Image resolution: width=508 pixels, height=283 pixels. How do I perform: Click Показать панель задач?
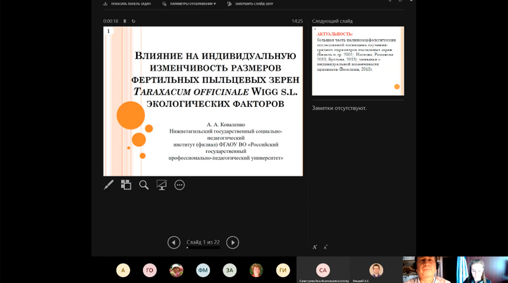(128, 4)
